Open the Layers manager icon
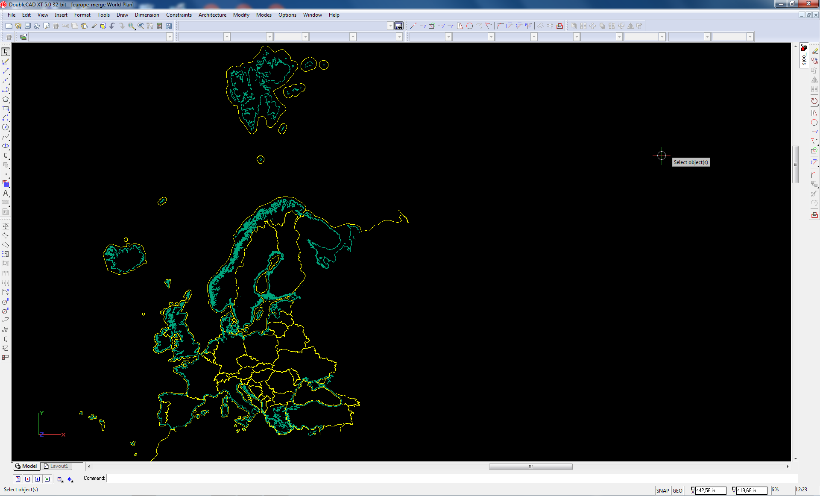 pyautogui.click(x=23, y=37)
